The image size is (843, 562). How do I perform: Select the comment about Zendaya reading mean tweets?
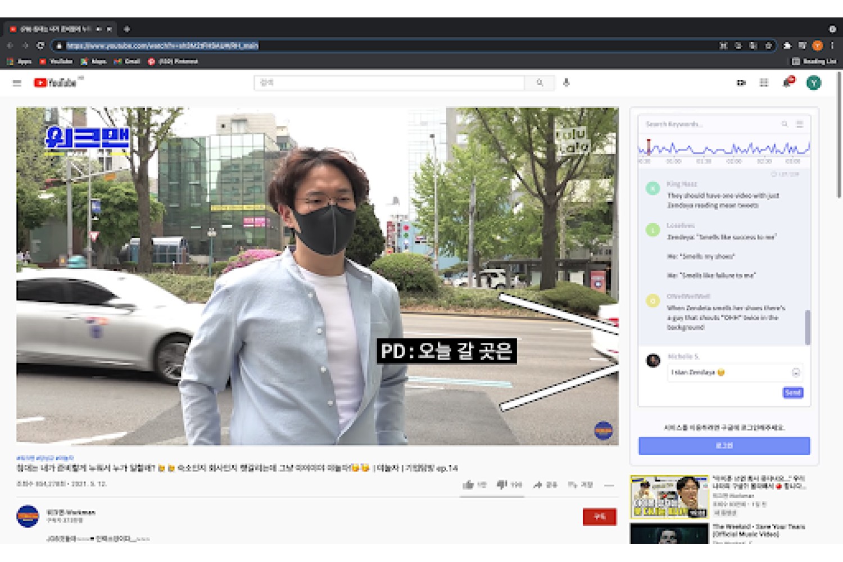[x=723, y=201]
